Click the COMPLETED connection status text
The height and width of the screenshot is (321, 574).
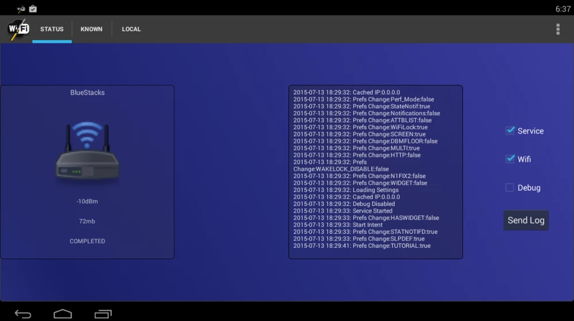pos(87,241)
